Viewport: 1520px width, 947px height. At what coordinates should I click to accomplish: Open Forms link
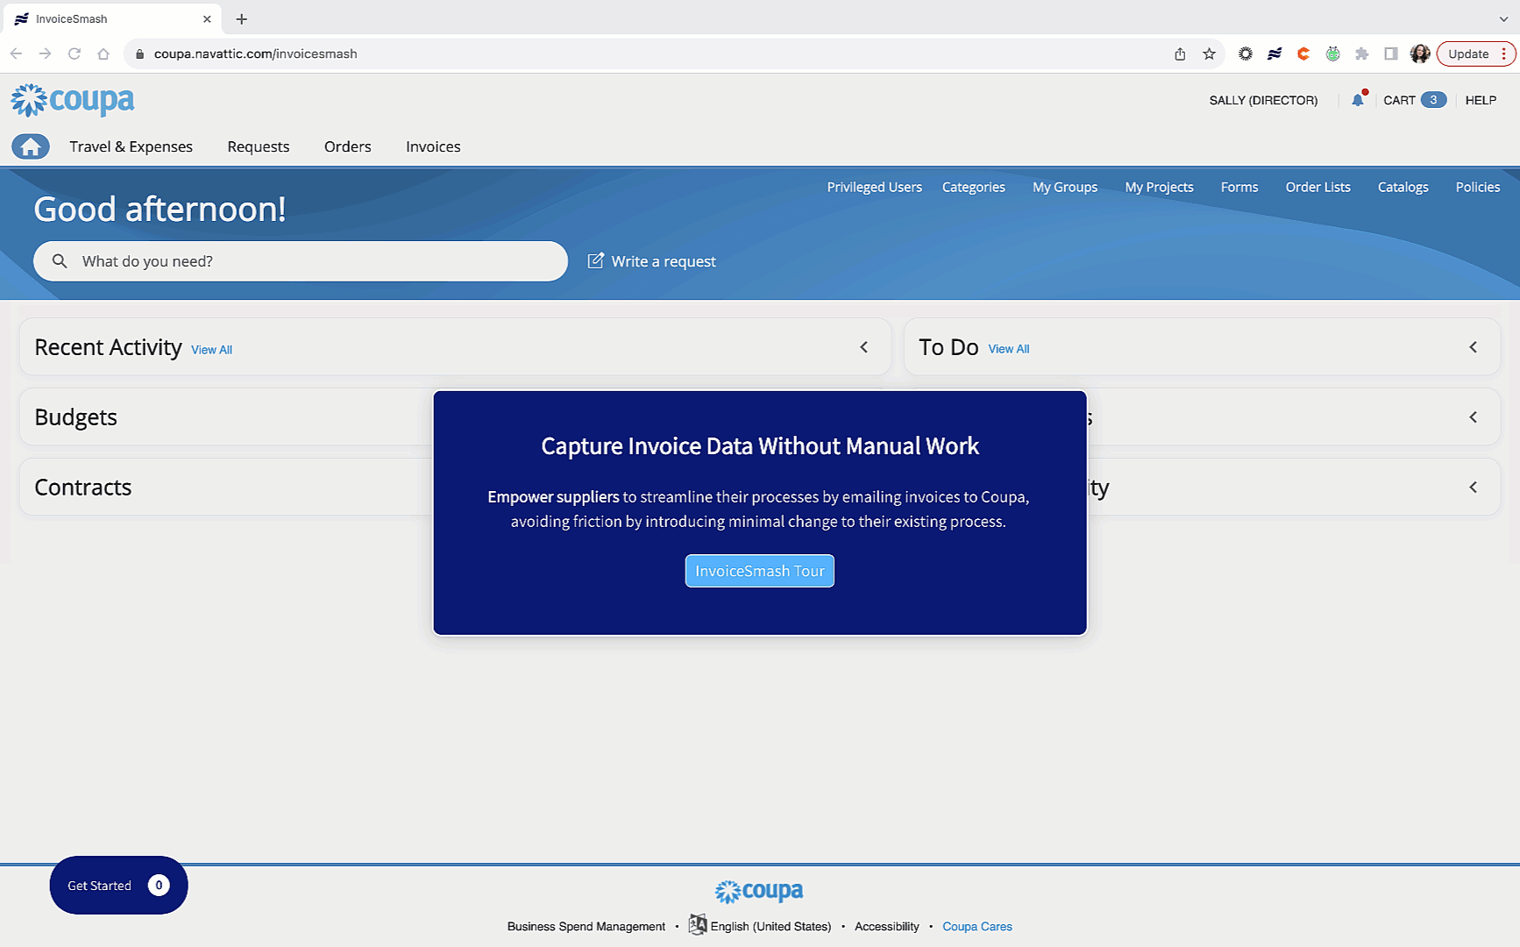click(1239, 187)
